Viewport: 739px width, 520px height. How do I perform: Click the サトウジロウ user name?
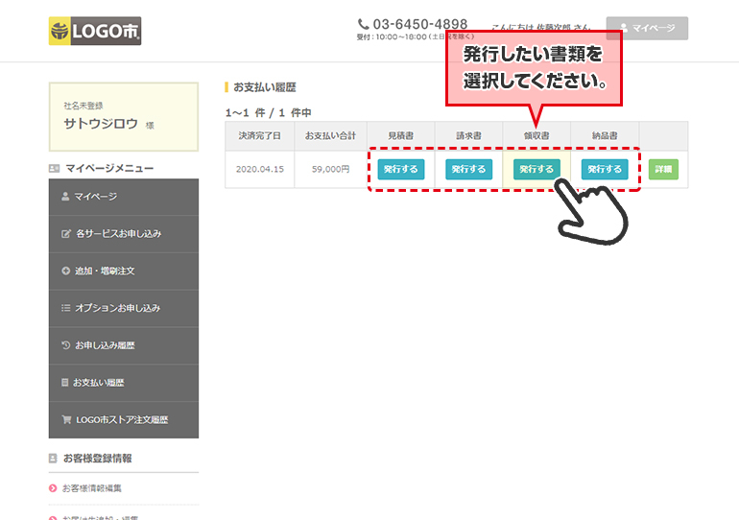click(x=101, y=124)
